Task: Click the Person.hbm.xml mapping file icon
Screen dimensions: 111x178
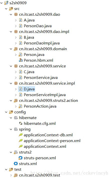Action: point(21,60)
